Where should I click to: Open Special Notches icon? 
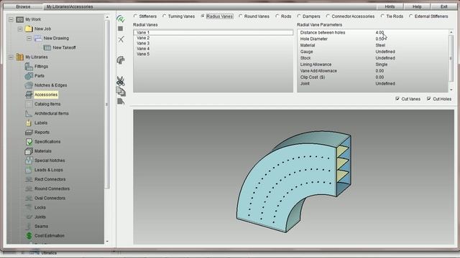pyautogui.click(x=29, y=161)
